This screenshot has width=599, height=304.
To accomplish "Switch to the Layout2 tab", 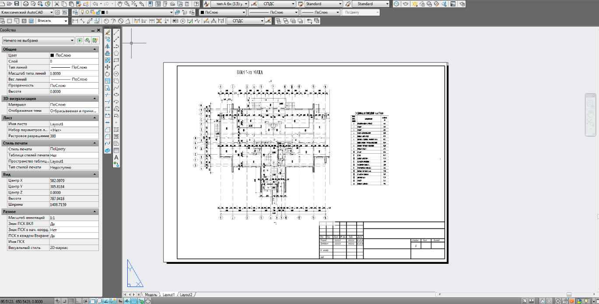I will tap(186, 295).
